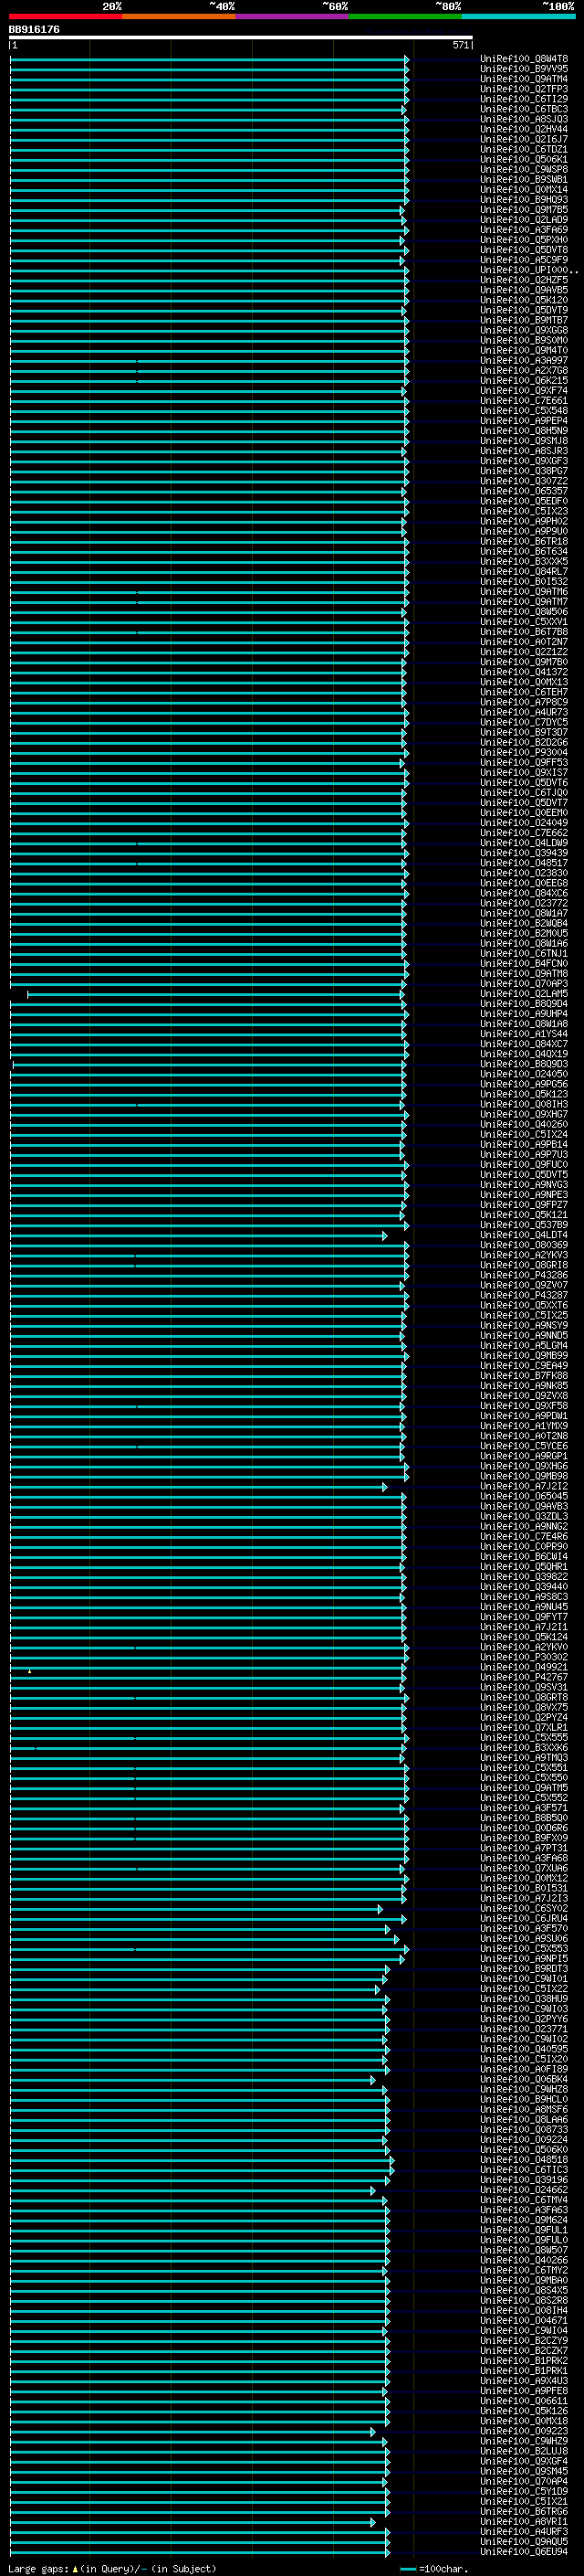Select the truncated UniRef100_UPI000.. label

[x=529, y=270]
